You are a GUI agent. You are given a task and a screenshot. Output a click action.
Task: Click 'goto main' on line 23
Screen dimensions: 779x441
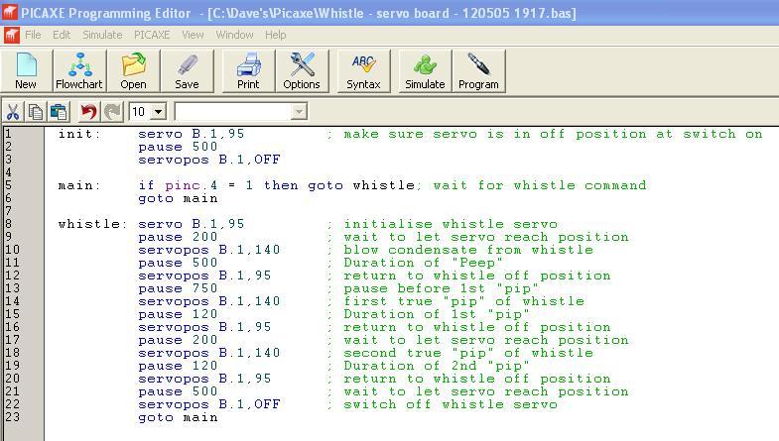(178, 417)
